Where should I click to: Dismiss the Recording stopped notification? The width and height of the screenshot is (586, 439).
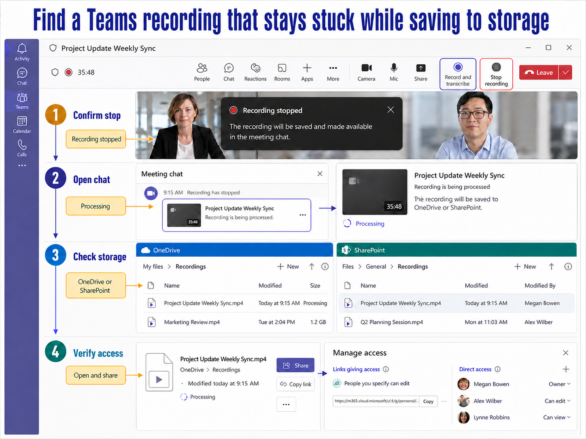tap(391, 110)
